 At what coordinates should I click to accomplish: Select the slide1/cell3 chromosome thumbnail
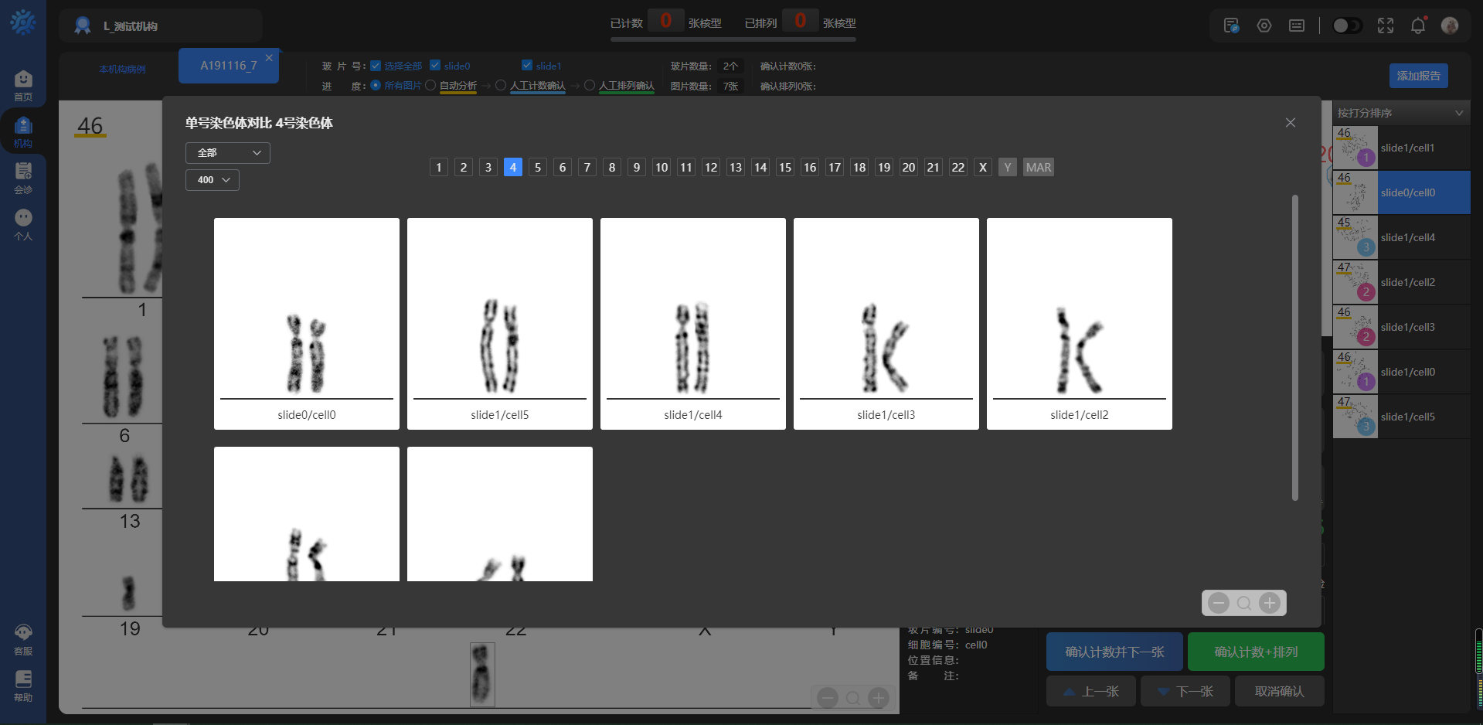[x=886, y=323]
